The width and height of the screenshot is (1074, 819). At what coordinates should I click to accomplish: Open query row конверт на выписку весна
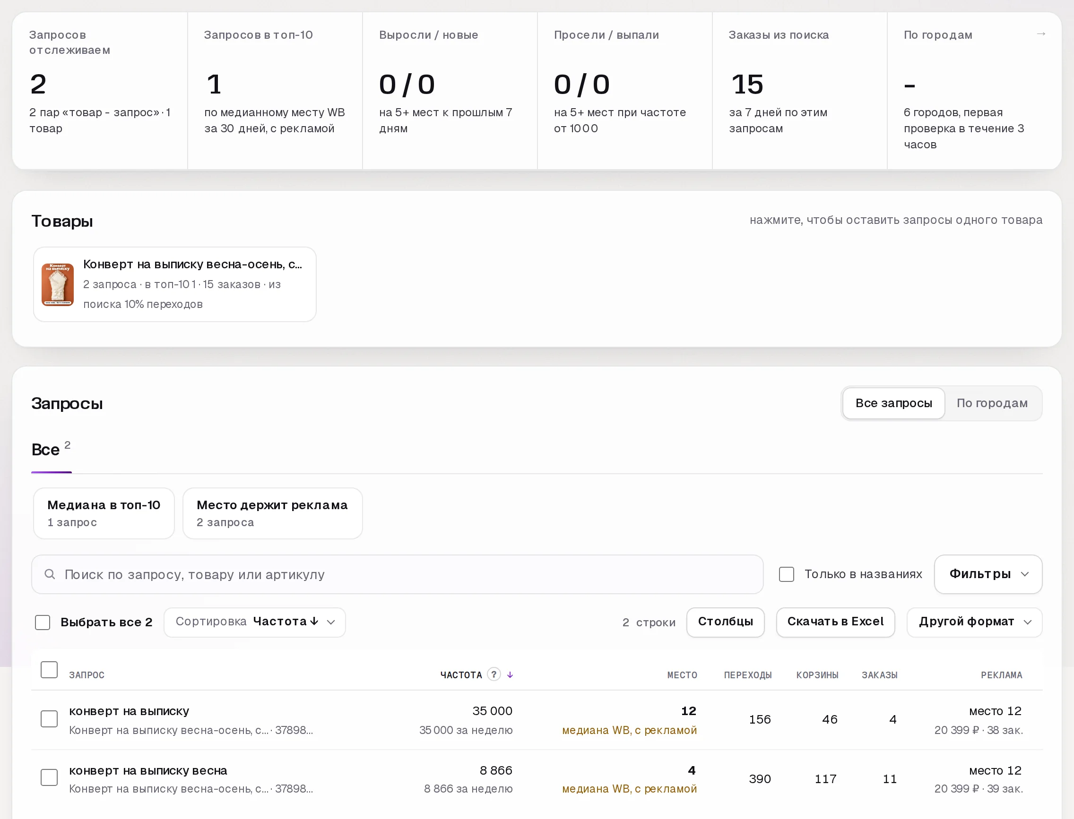coord(537,779)
